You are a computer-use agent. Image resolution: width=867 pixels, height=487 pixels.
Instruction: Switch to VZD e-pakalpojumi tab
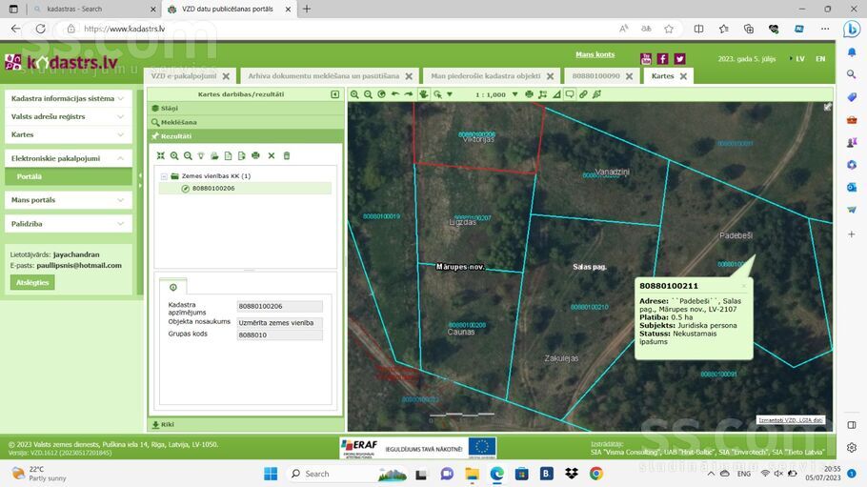click(184, 76)
